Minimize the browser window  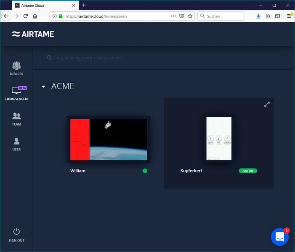pyautogui.click(x=260, y=5)
